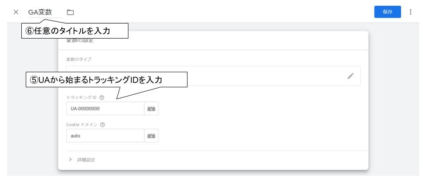423x183 pixels.
Task: Close the variable editor with the X icon
Action: 16,12
